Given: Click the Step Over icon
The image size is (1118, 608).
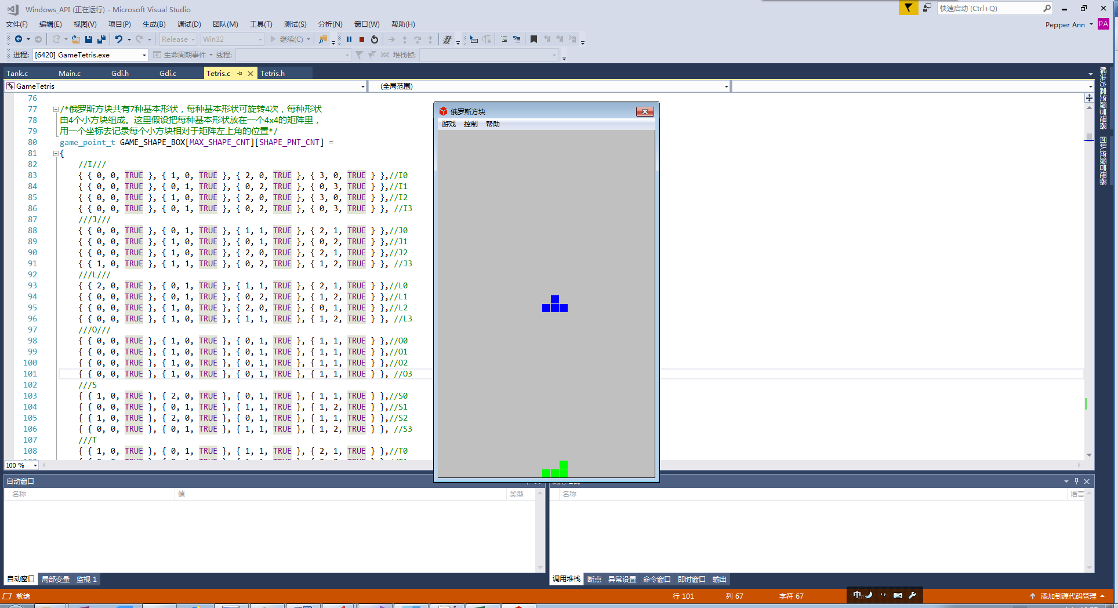Looking at the screenshot, I should click(418, 39).
